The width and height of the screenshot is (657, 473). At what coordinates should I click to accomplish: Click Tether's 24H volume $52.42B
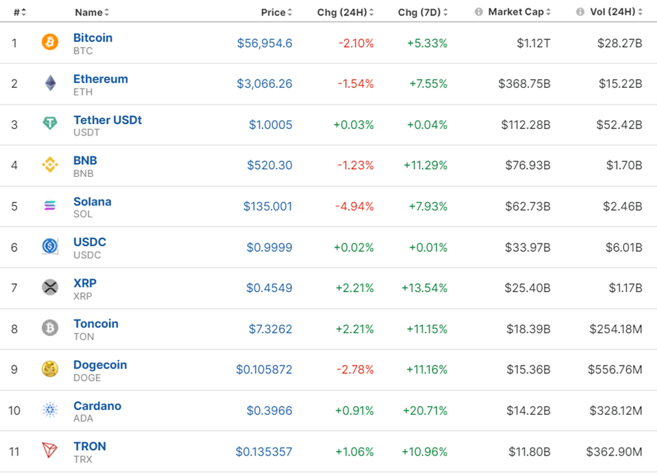(619, 125)
